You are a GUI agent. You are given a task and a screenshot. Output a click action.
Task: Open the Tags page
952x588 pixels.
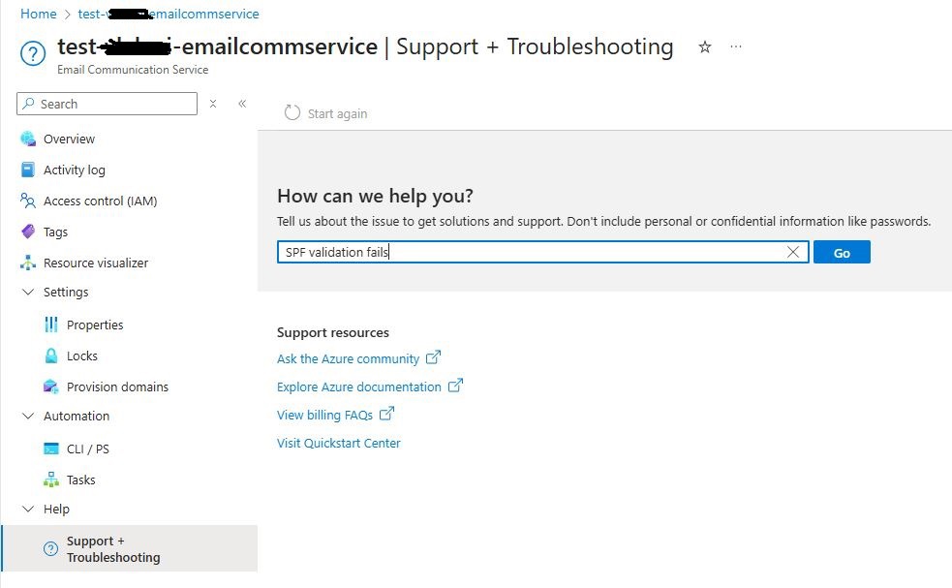click(56, 232)
